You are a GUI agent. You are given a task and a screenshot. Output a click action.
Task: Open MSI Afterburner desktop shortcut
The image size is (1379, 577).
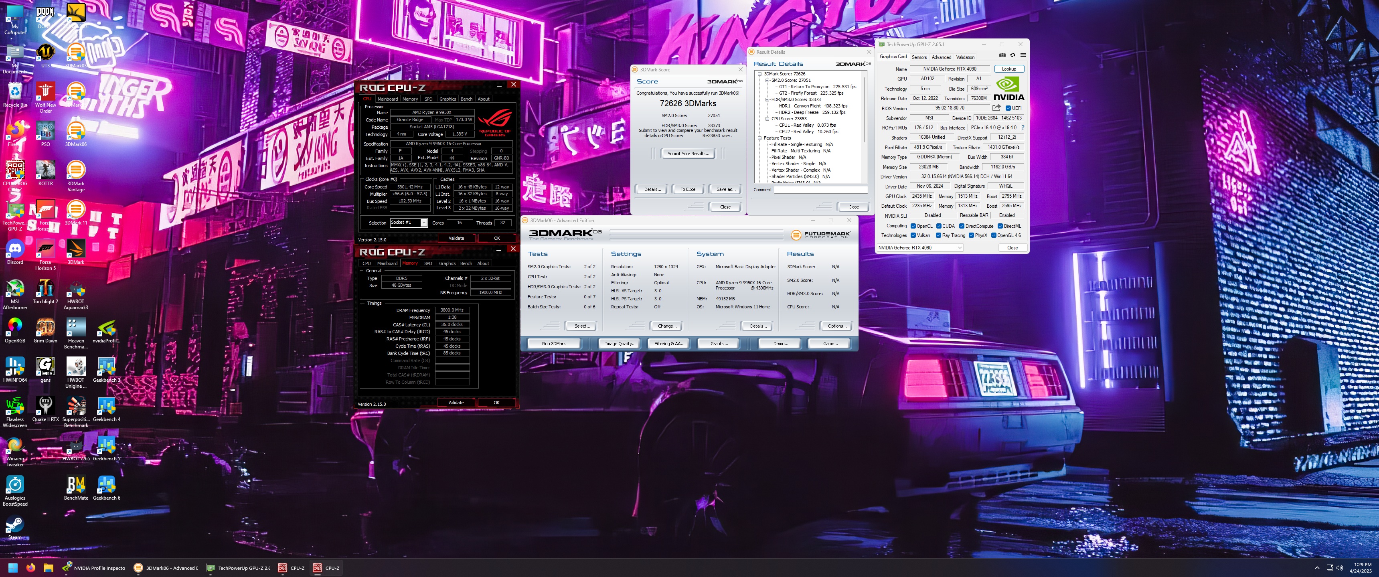click(15, 295)
